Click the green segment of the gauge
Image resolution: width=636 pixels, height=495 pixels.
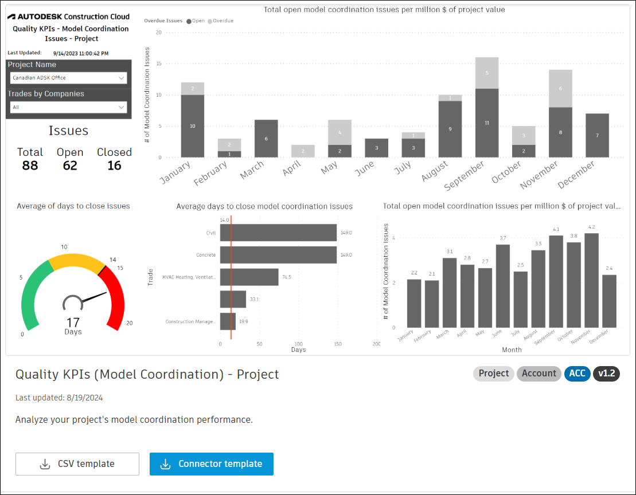coord(32,293)
